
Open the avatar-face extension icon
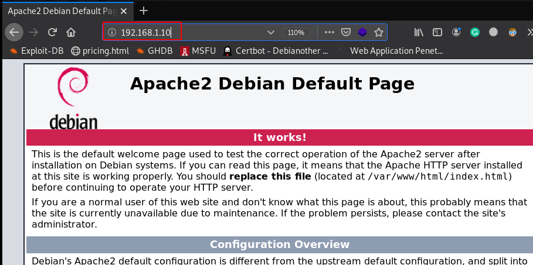512,33
